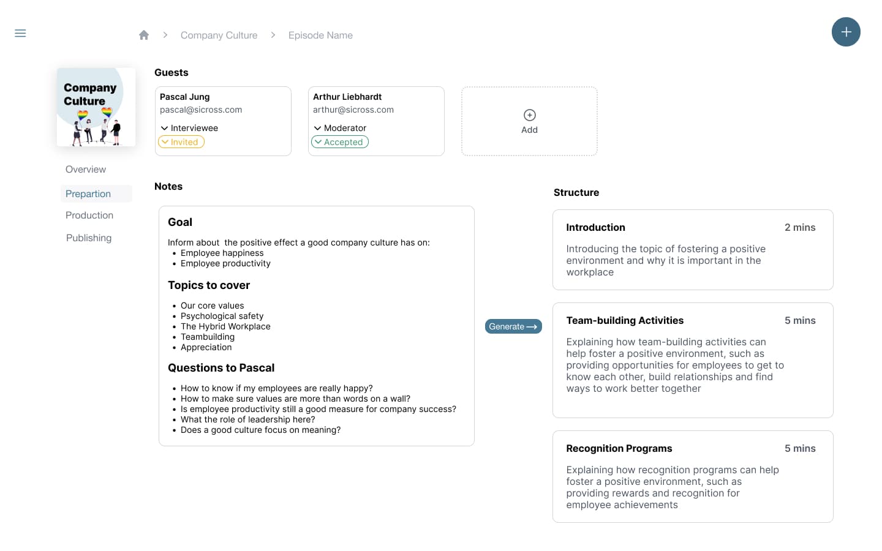The image size is (882, 551).
Task: Select the Team-building Activities card
Action: 692,360
